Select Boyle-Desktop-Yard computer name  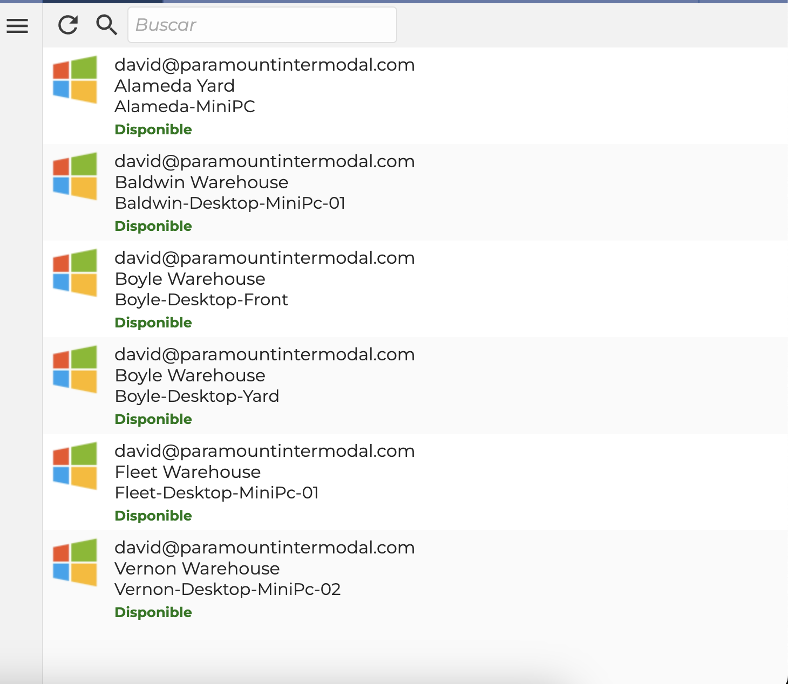pos(198,396)
